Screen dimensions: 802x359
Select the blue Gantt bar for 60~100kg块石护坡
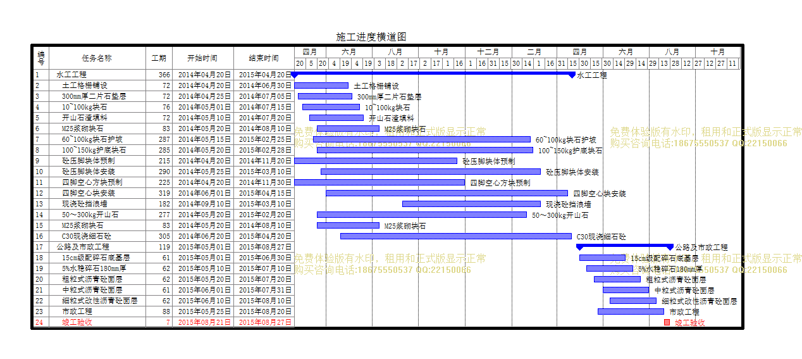[x=422, y=139]
